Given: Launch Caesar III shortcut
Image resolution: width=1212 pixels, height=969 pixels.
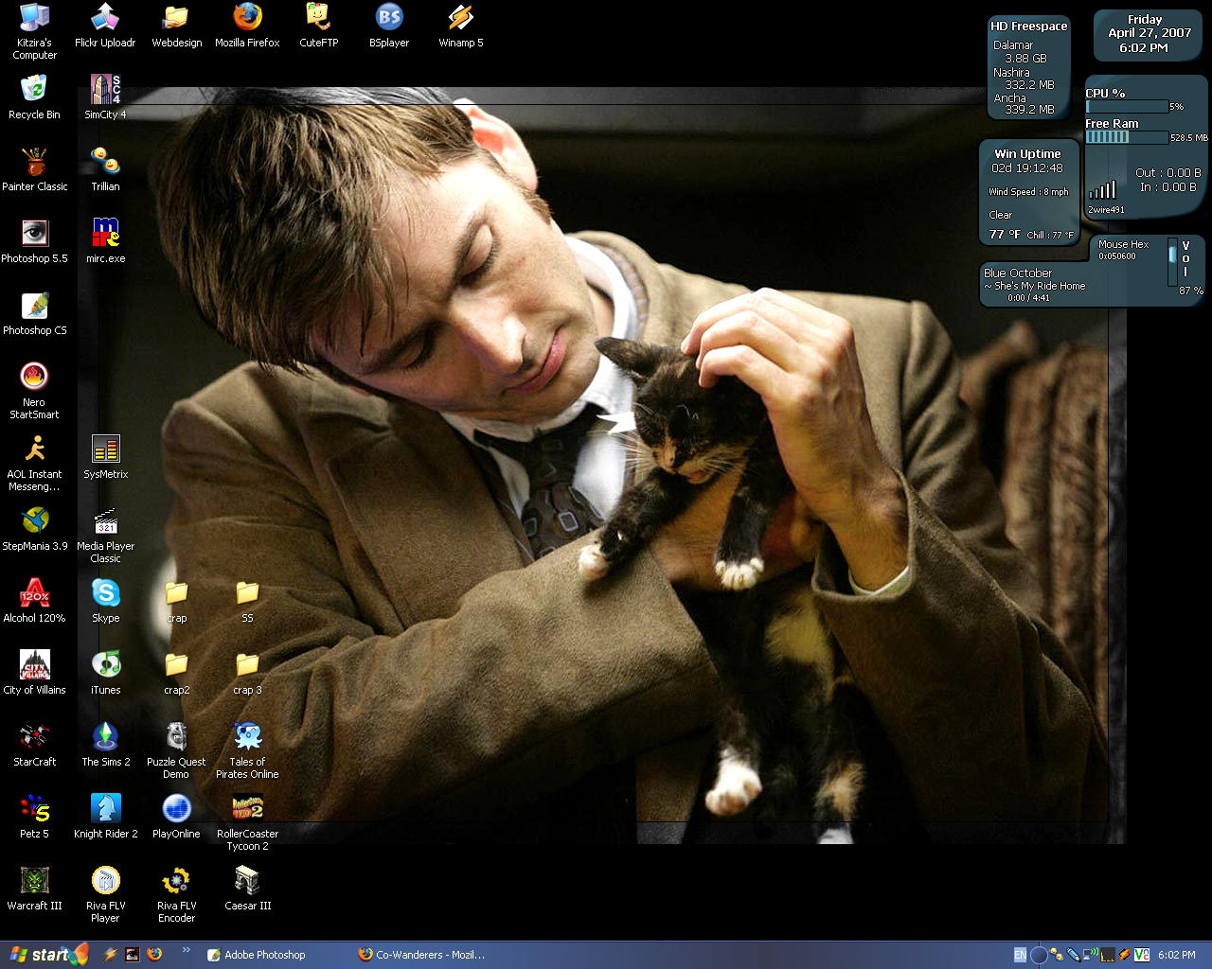Looking at the screenshot, I should click(247, 888).
